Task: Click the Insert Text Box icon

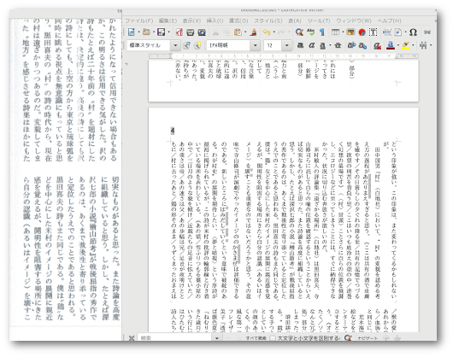Action: tap(373, 32)
